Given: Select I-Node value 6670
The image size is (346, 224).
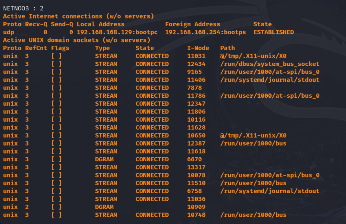Looking at the screenshot, I should [x=194, y=159].
